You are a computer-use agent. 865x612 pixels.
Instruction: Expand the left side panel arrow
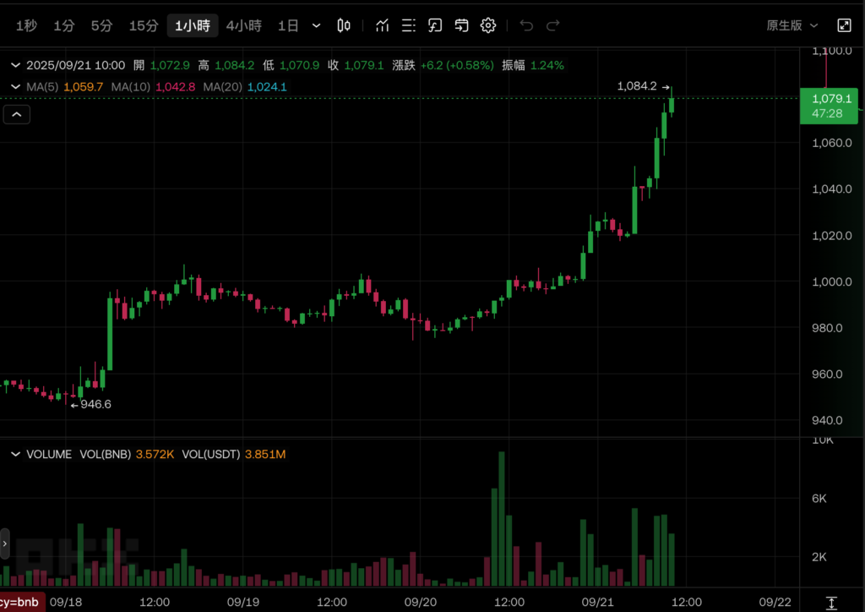point(4,544)
